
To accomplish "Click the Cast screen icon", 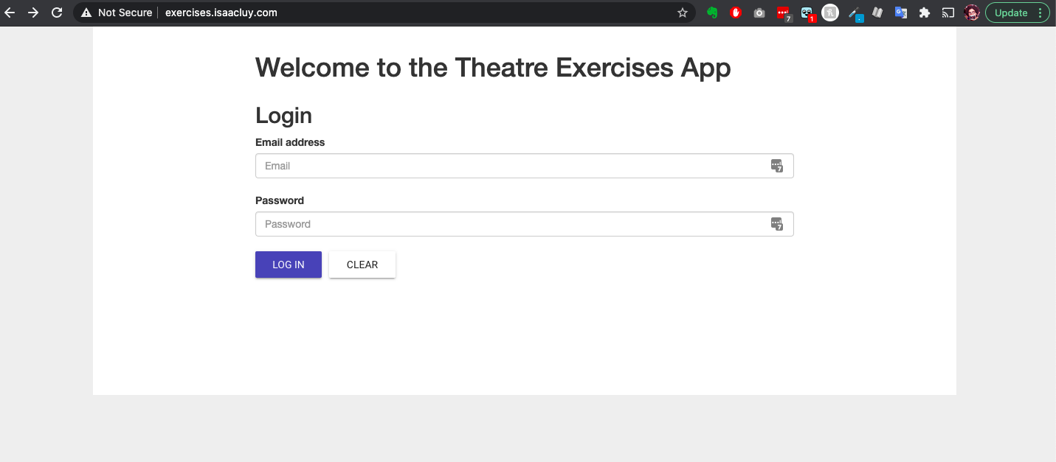I will (948, 13).
